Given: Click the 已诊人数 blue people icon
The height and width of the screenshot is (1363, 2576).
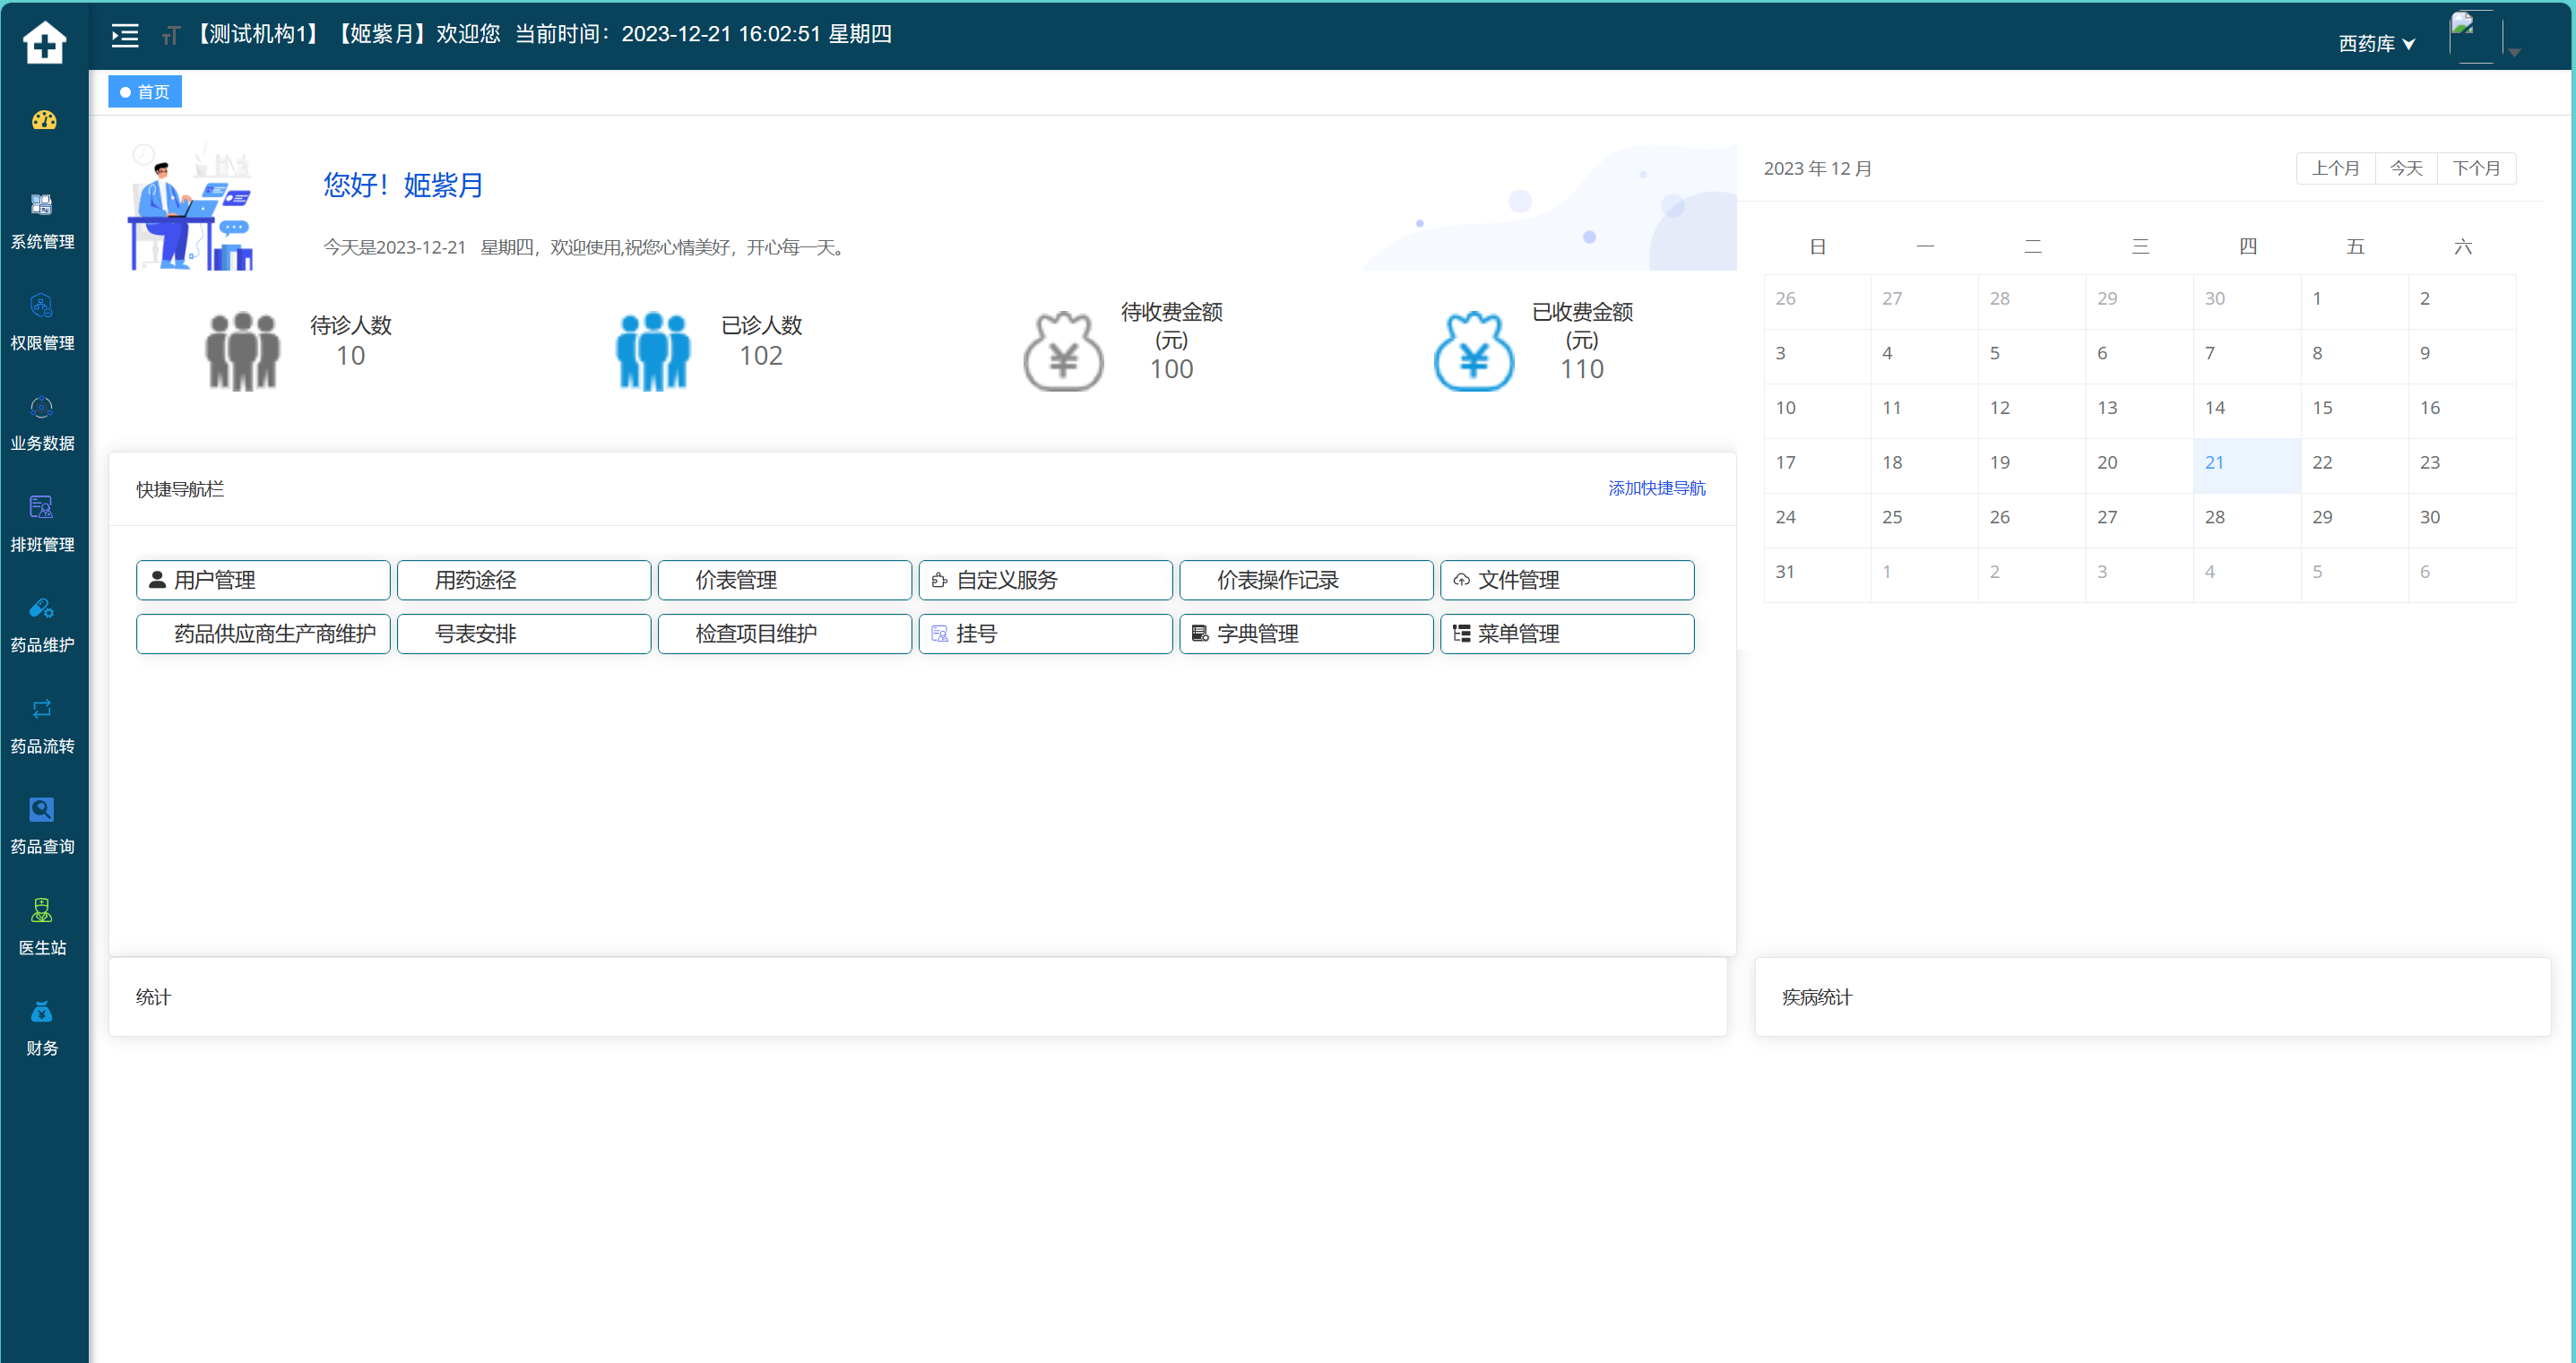Looking at the screenshot, I should click(x=653, y=351).
